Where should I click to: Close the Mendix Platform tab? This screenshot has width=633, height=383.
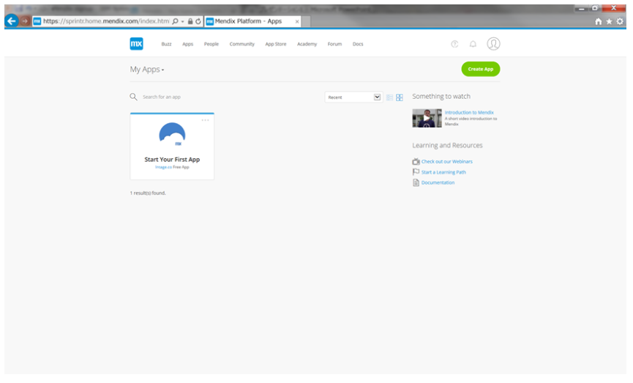297,21
